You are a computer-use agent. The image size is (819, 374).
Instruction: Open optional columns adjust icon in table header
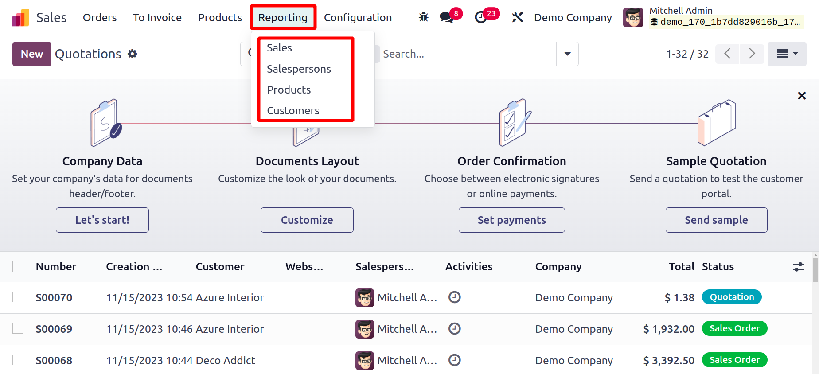798,267
